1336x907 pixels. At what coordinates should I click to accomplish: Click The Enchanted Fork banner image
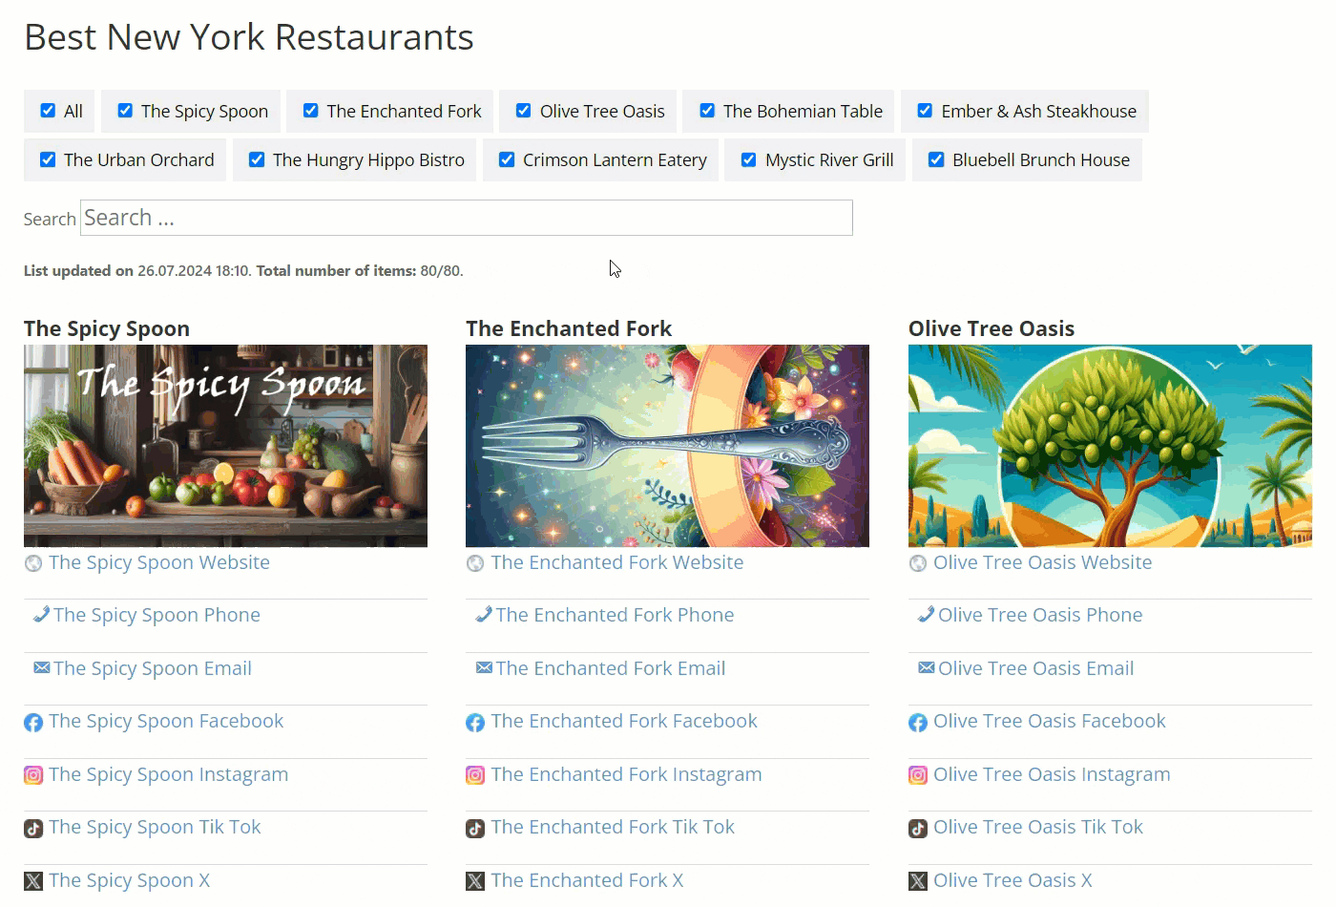(667, 446)
